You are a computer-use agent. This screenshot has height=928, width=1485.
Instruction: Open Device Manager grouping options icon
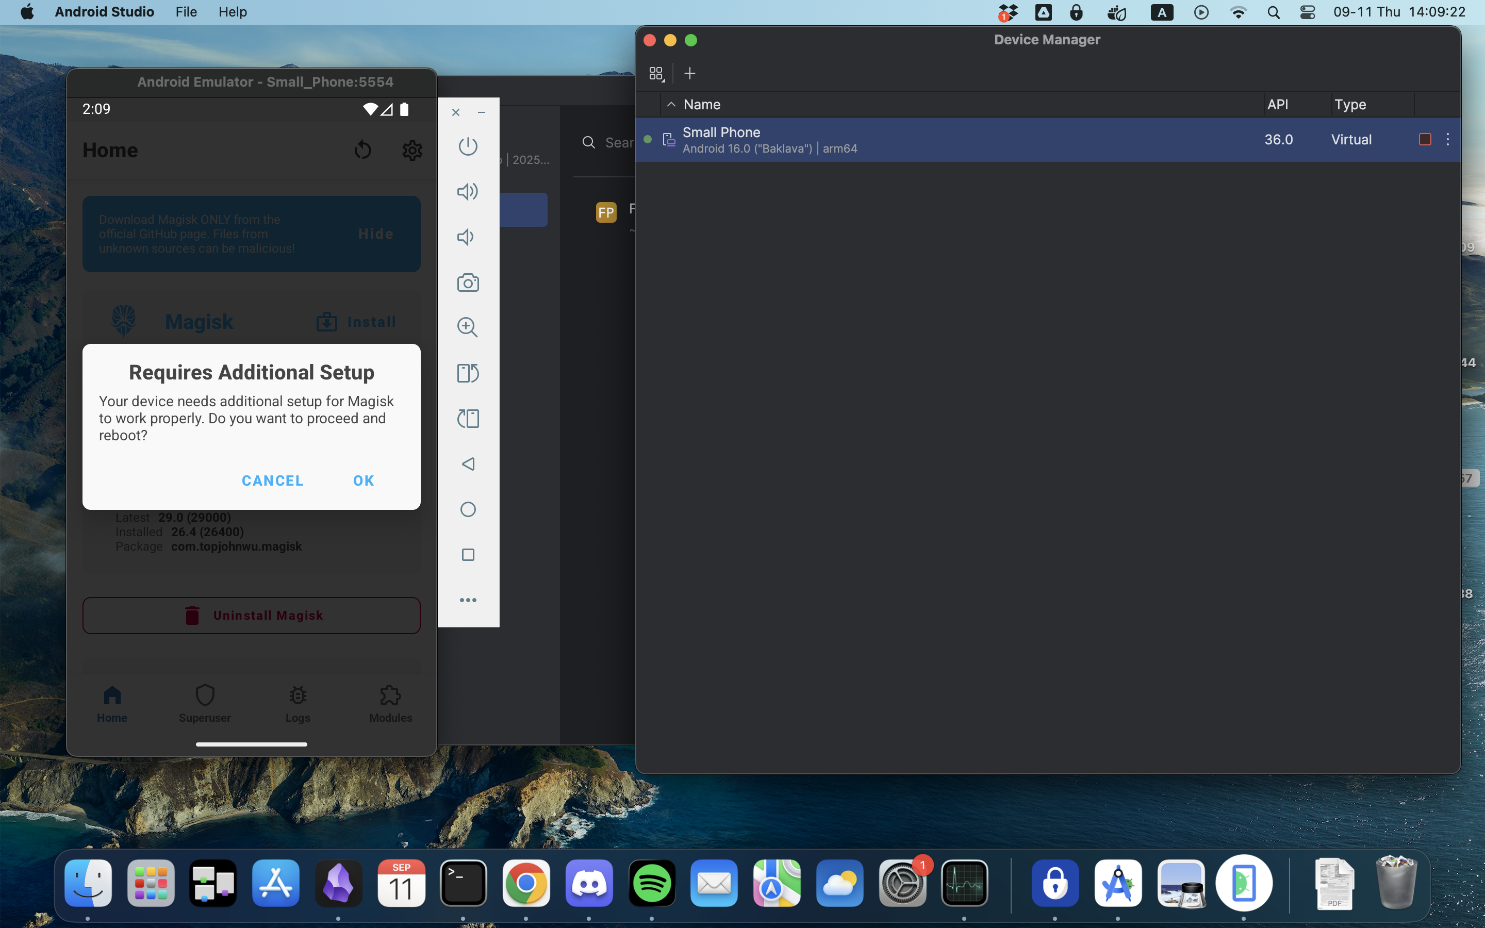(x=656, y=74)
